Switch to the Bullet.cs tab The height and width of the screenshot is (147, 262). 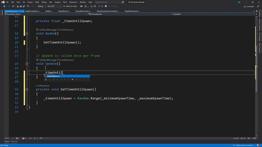(49, 11)
